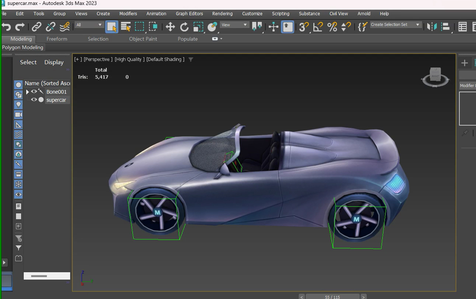
Task: Click the Redo arrow icon
Action: pos(20,27)
